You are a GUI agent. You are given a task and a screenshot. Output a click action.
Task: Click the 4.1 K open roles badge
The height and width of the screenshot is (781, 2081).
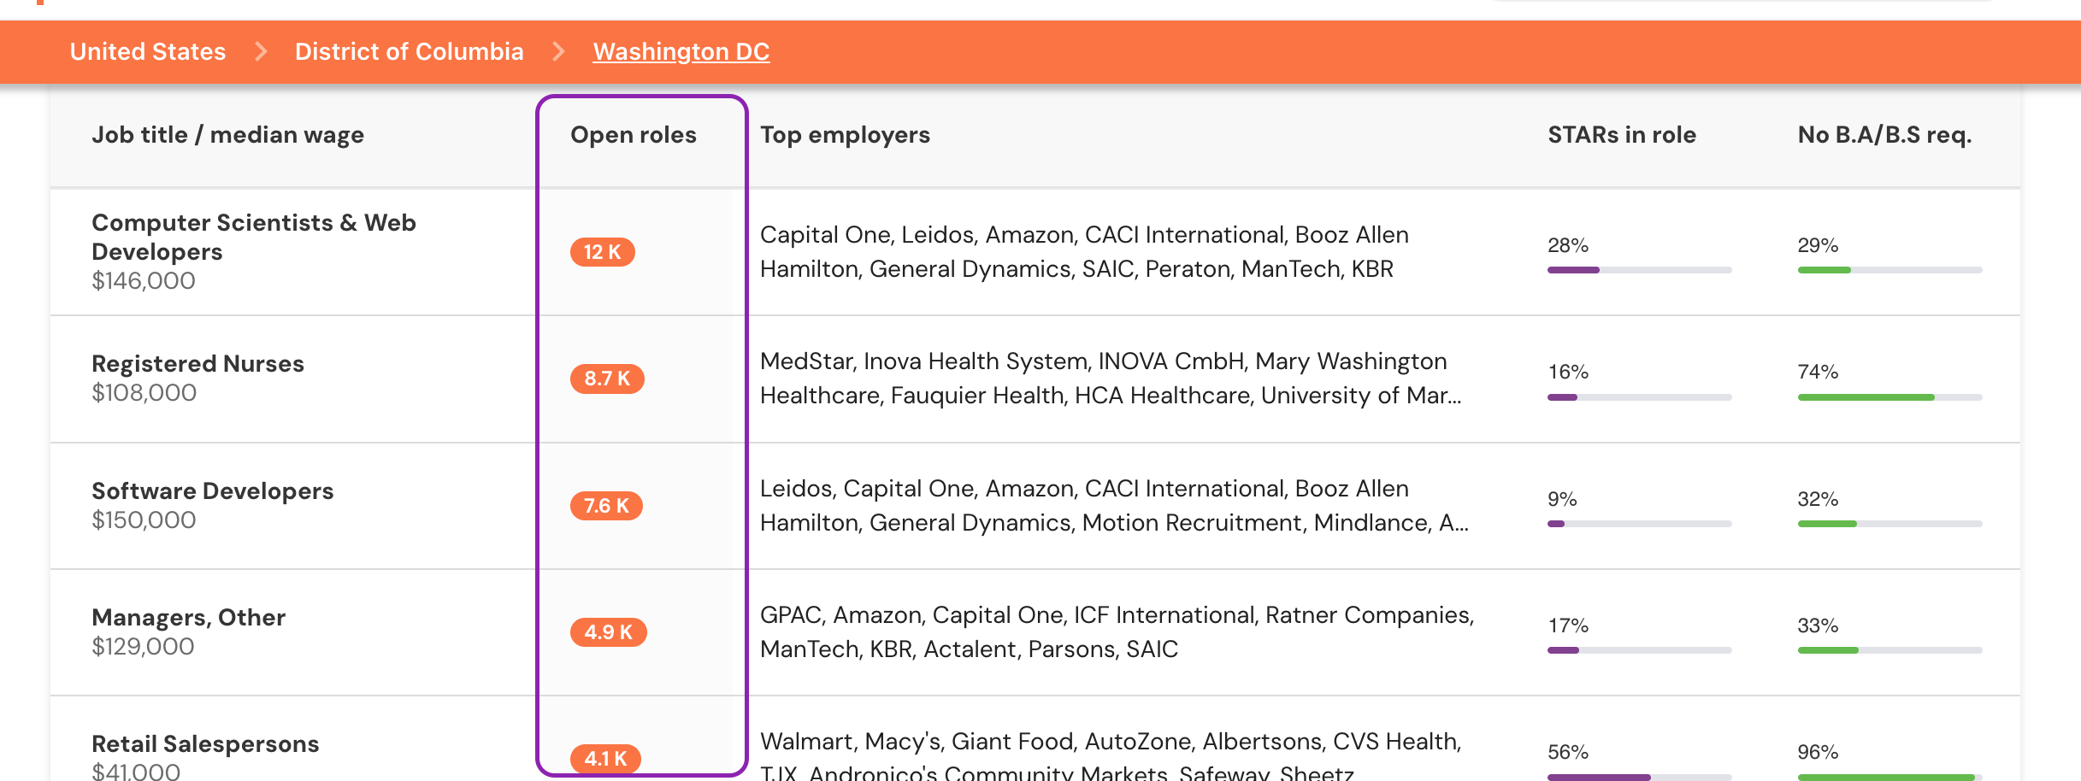click(x=605, y=758)
